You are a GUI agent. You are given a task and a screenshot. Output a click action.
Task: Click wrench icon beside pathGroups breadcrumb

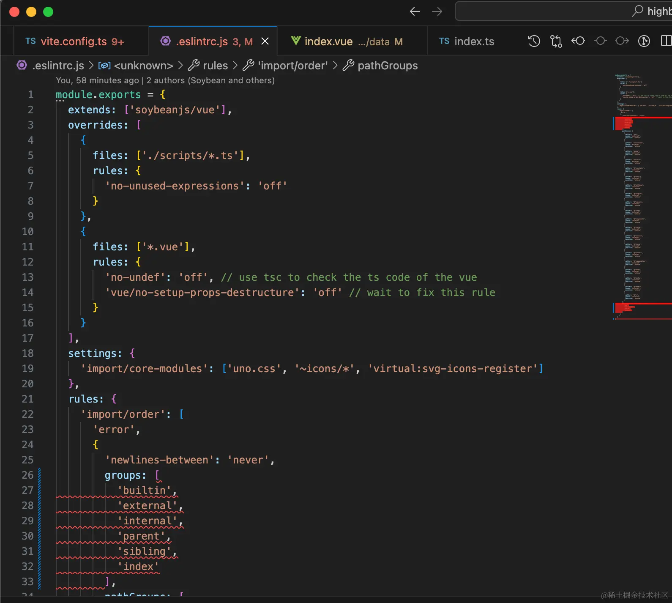coord(348,66)
